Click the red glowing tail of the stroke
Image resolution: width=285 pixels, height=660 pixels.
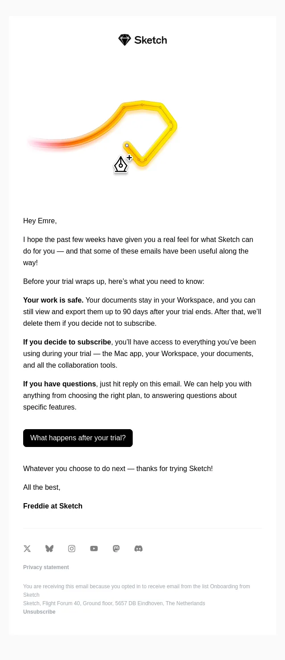(49, 143)
